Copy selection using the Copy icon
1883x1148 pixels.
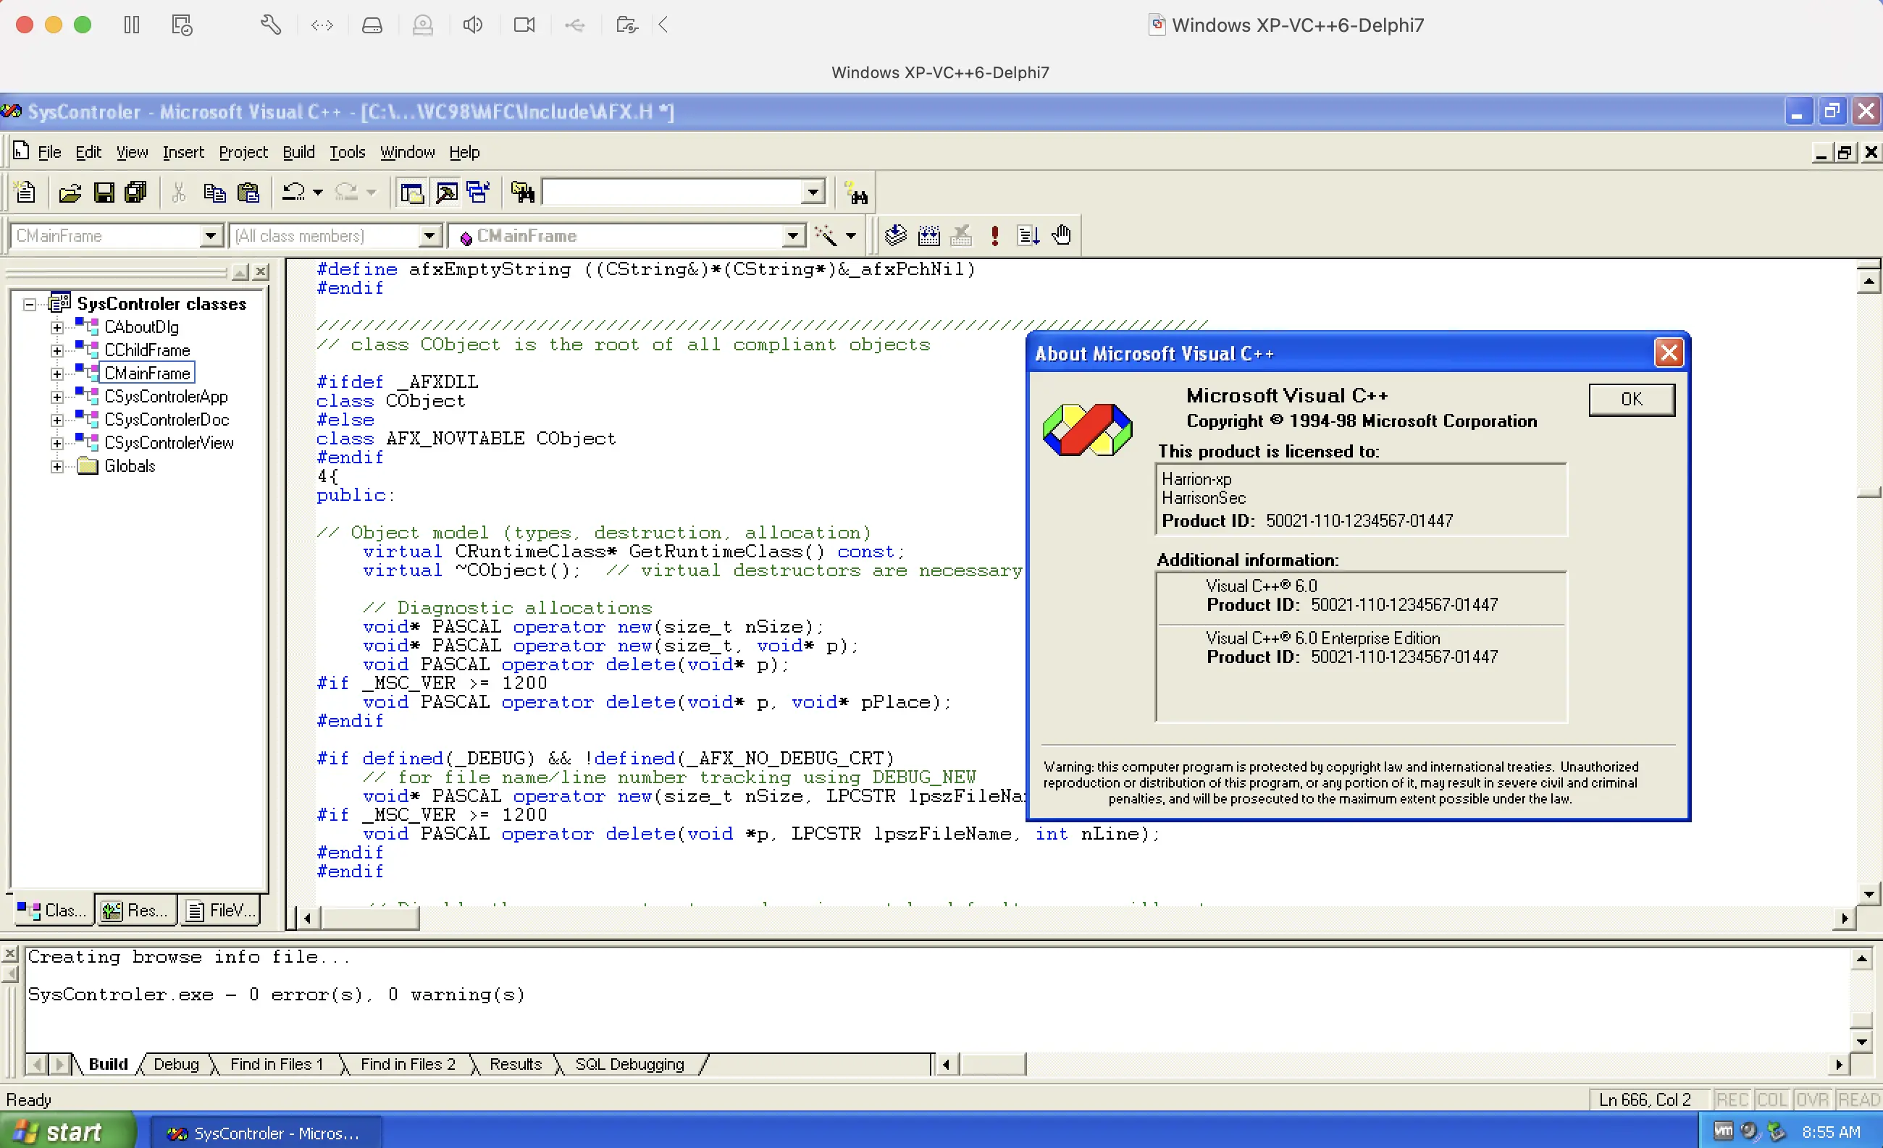[x=214, y=192]
